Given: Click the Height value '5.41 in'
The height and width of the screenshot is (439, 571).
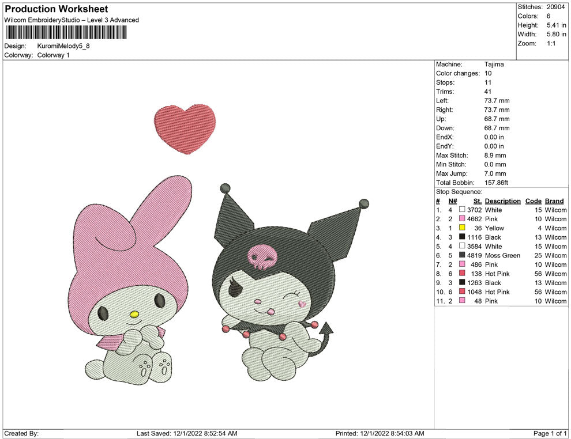Looking at the screenshot, I should (557, 25).
